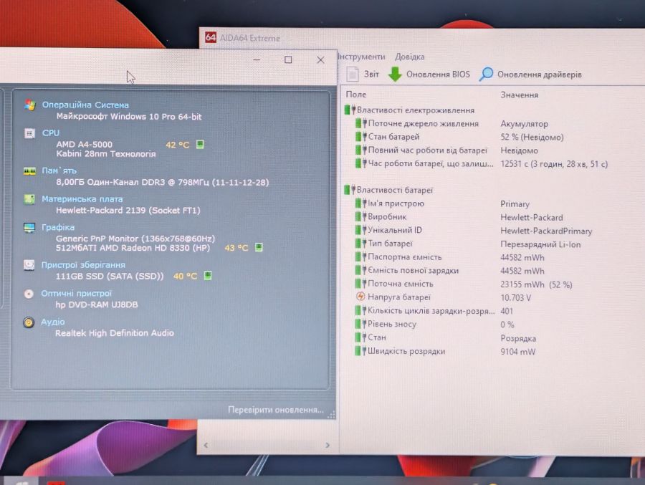Click the CPU chip icon
645x485 pixels.
pos(29,133)
